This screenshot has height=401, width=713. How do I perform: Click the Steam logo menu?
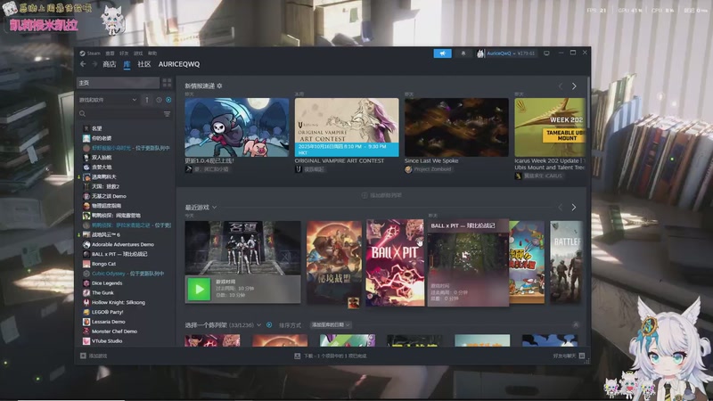[x=82, y=53]
